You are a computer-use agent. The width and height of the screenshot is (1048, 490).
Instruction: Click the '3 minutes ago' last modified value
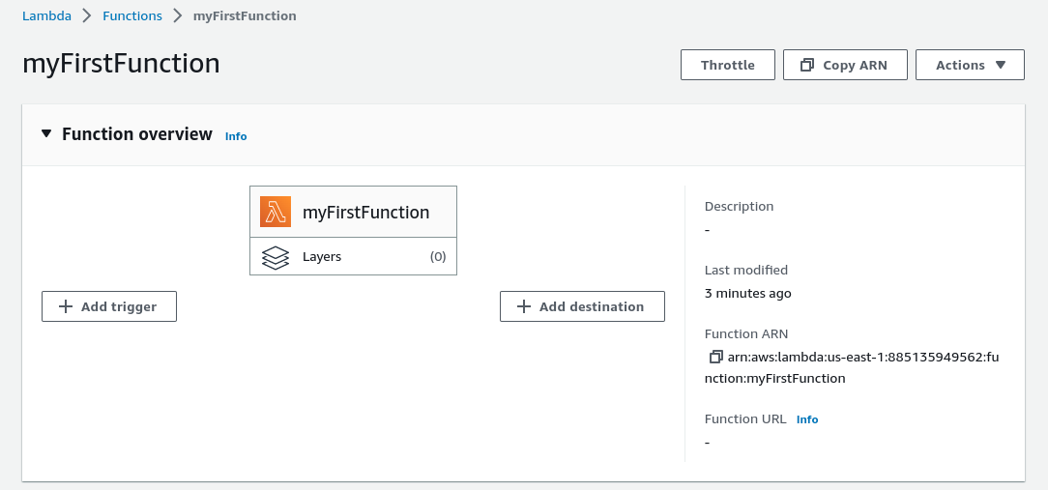point(747,293)
